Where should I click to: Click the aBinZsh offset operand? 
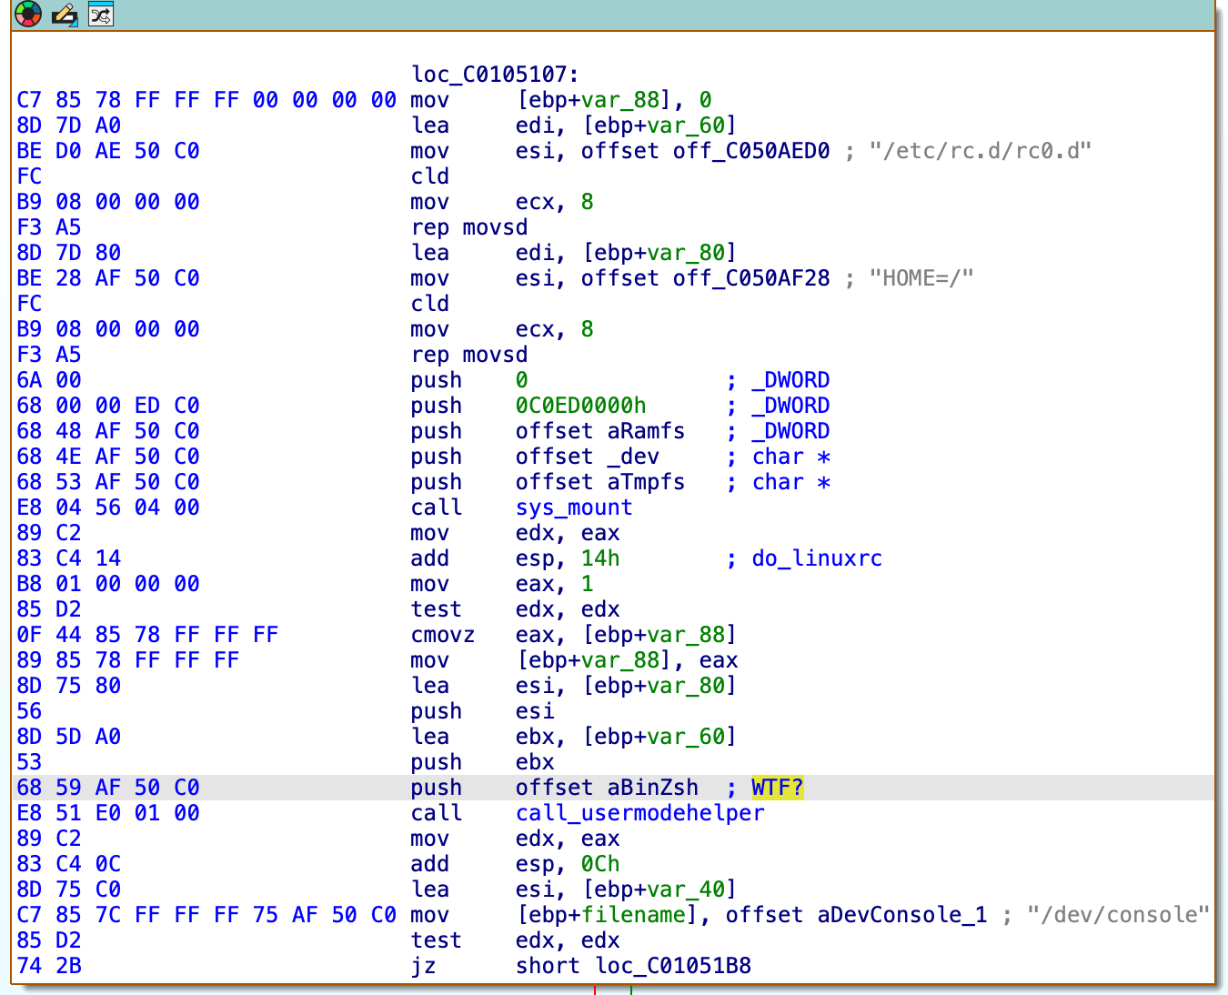click(x=653, y=788)
